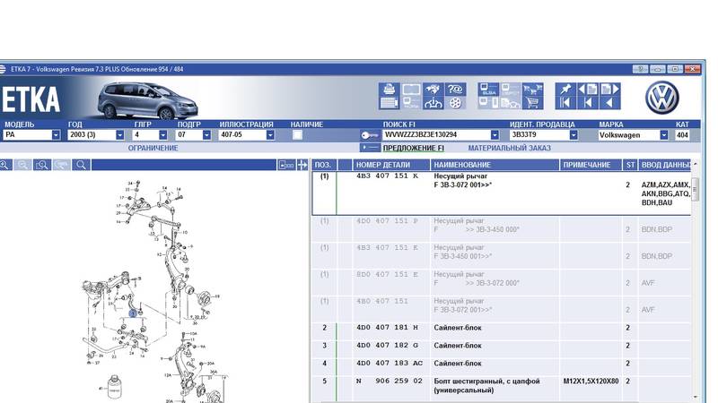Expand the ПОДГР dropdown with value 07
This screenshot has height=403, width=718.
pyautogui.click(x=194, y=135)
